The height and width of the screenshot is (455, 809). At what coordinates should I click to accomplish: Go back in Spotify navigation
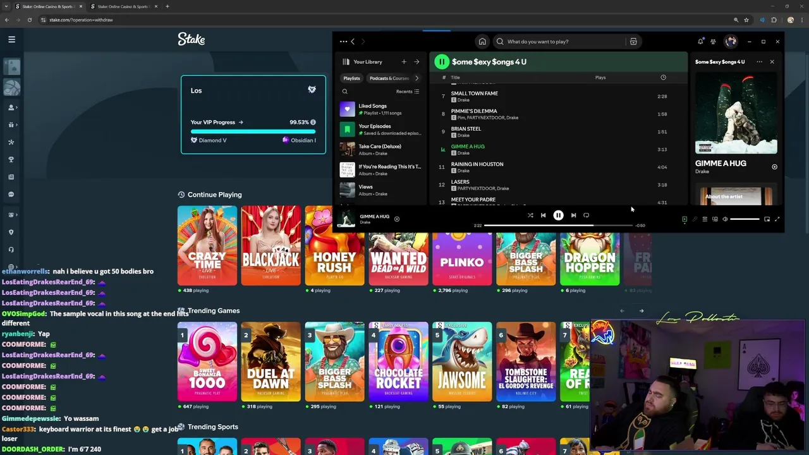point(353,42)
